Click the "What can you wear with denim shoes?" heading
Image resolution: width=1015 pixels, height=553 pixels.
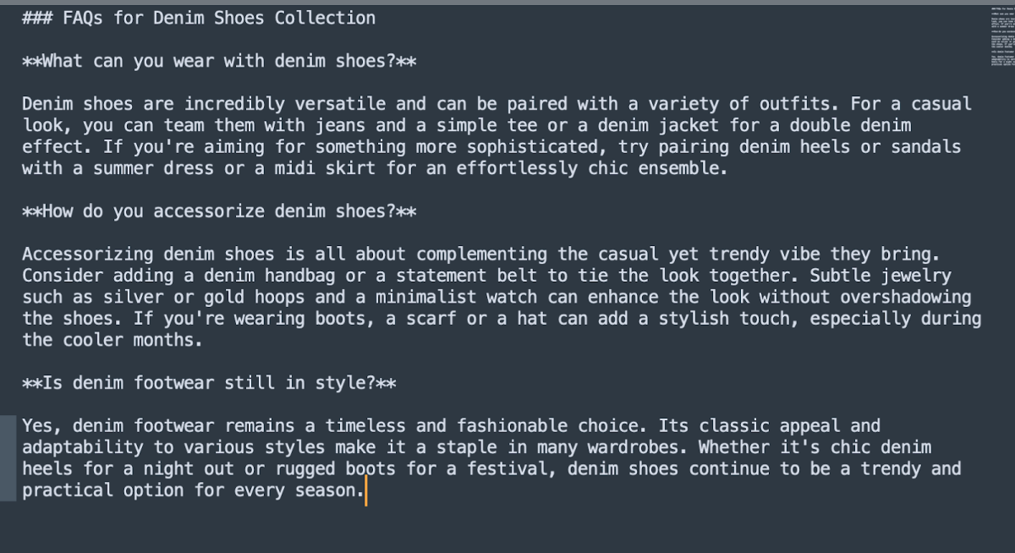tap(219, 61)
